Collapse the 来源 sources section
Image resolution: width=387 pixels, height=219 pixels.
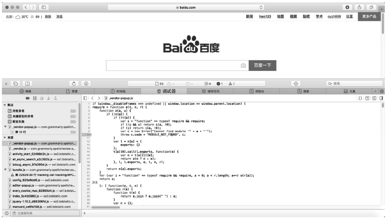(5, 137)
